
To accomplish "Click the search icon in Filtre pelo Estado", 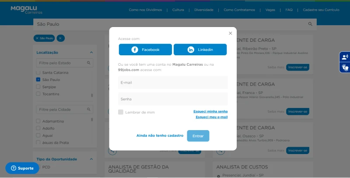I will [89, 63].
